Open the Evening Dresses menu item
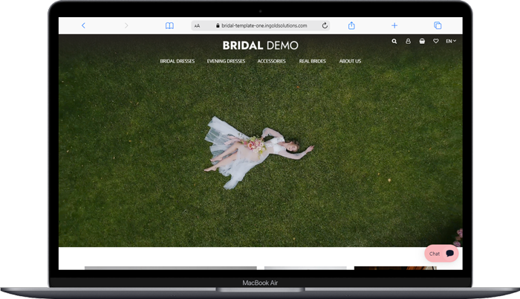Screen dimensions: 520x299 tap(226, 61)
